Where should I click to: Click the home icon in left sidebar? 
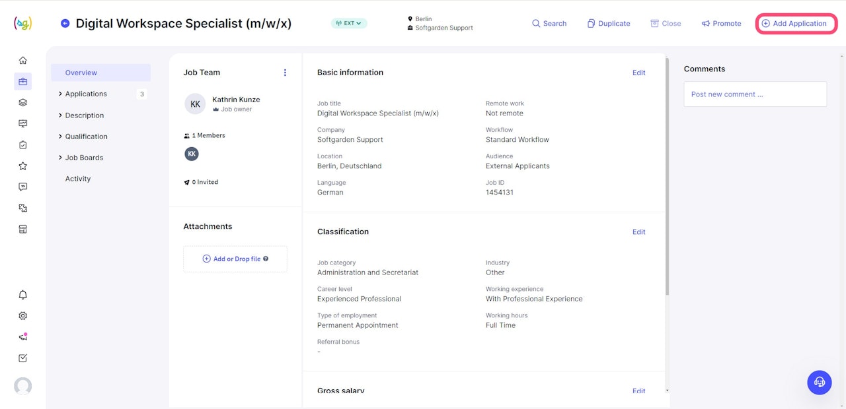pyautogui.click(x=23, y=61)
